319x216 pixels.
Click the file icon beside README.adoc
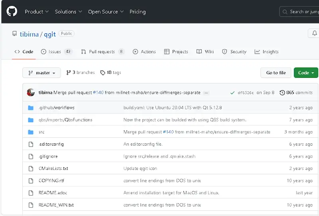coord(31,193)
